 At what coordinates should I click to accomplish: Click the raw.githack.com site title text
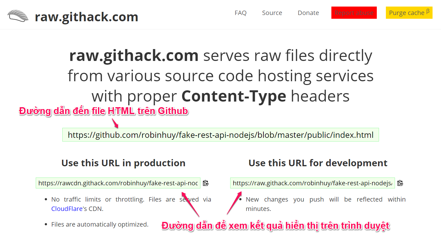[x=86, y=17]
